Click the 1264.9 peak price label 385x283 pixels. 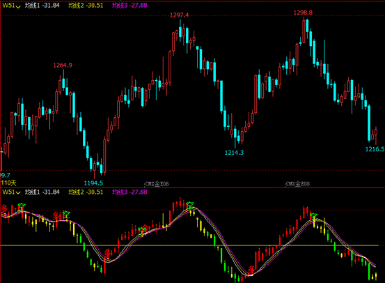[x=63, y=65]
